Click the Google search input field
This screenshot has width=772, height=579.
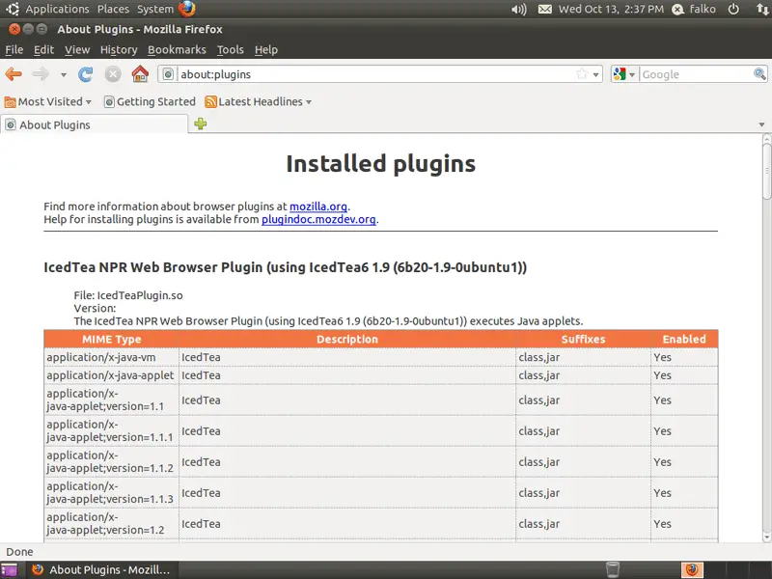pos(697,74)
